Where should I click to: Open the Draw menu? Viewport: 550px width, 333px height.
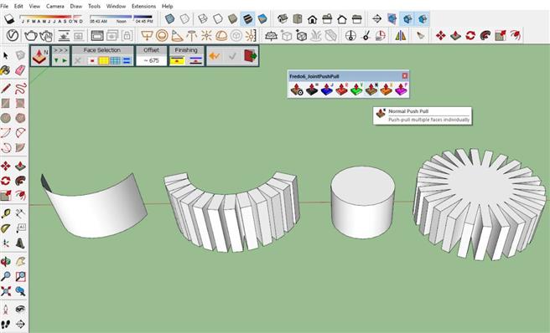click(75, 6)
